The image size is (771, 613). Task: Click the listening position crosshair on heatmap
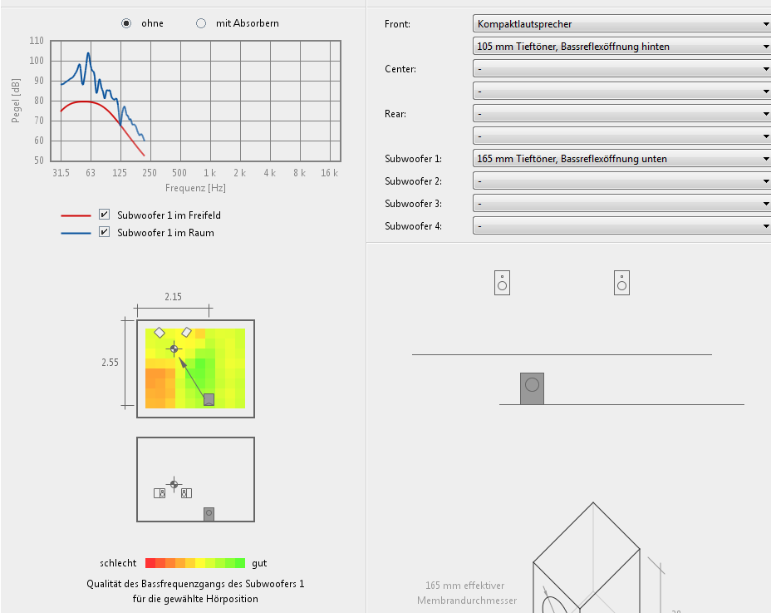[x=174, y=349]
